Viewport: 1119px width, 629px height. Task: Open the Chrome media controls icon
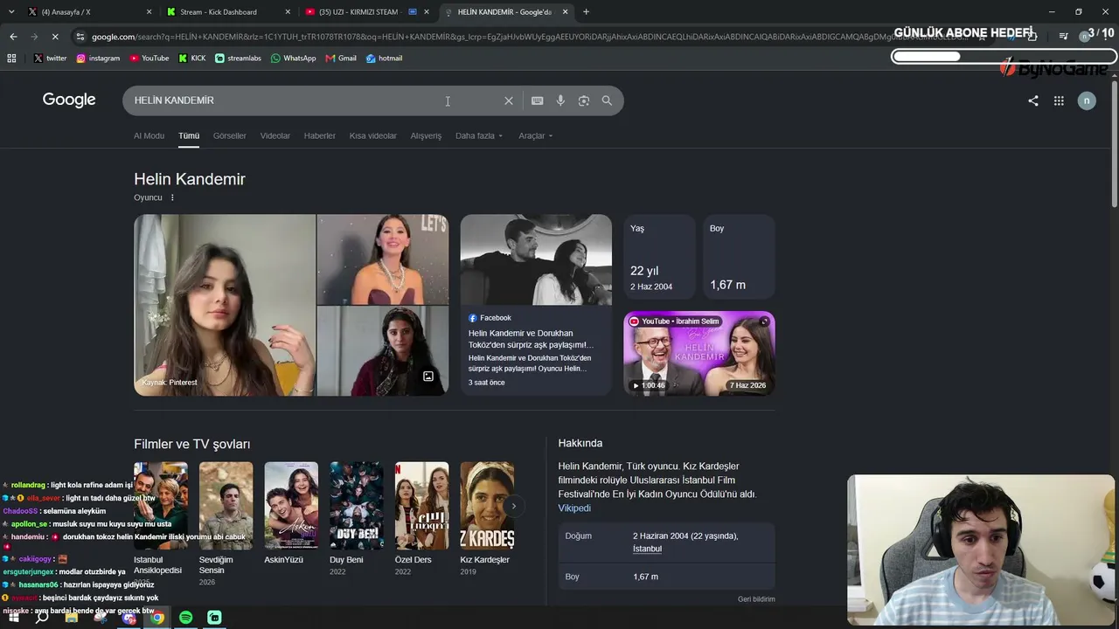point(1063,36)
